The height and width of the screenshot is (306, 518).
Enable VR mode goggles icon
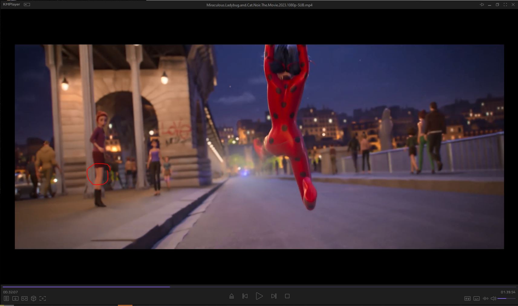click(24, 298)
